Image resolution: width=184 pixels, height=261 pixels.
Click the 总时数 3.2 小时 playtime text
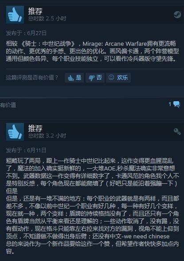[x=47, y=136]
